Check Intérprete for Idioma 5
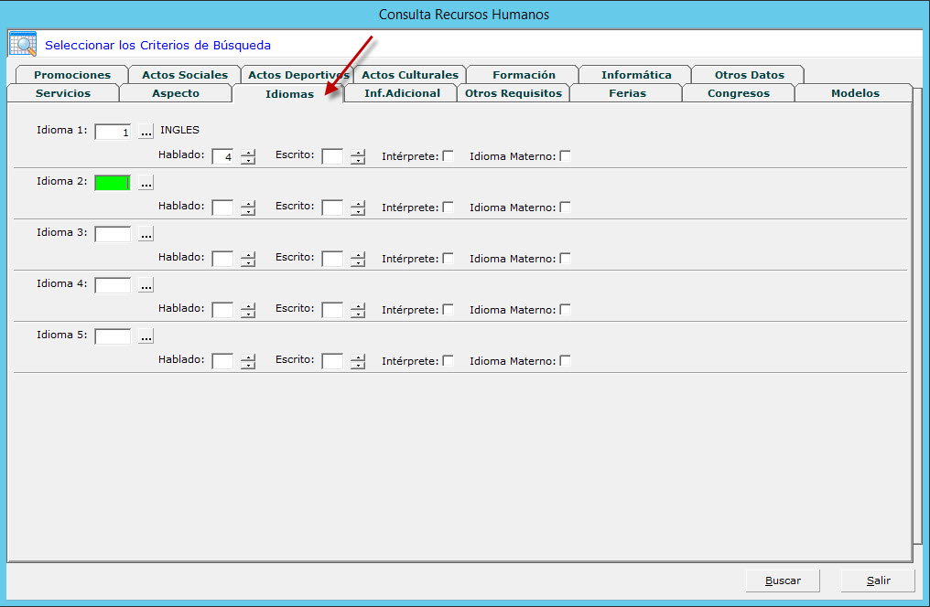The height and width of the screenshot is (607, 930). click(x=449, y=360)
